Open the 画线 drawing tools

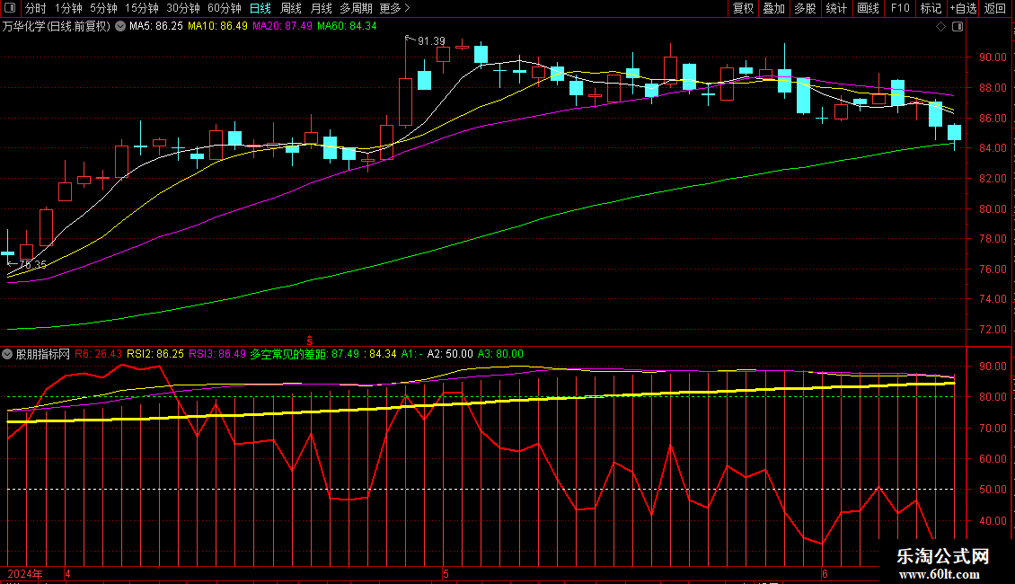coord(868,8)
